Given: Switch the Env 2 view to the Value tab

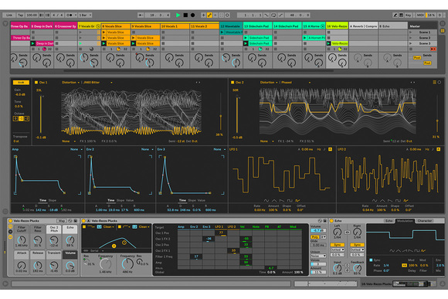Looking at the screenshot, I should (x=130, y=200).
